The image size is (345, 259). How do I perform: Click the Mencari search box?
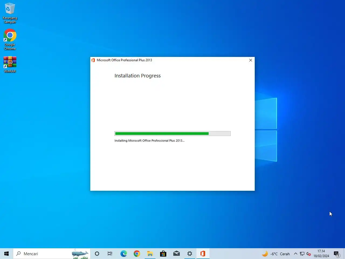[52, 254]
